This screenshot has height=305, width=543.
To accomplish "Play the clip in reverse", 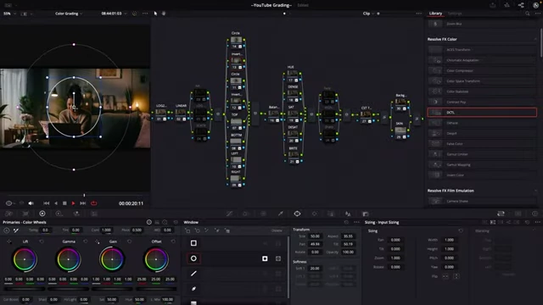I will pos(56,203).
